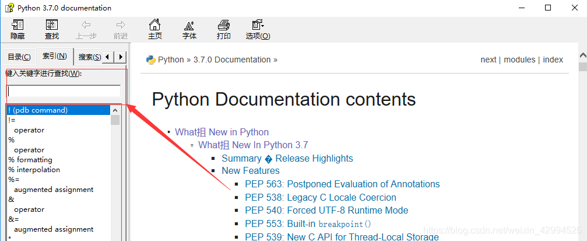The width and height of the screenshot is (587, 241).
Task: Open 'What's New in Python' link
Action: tap(222, 132)
